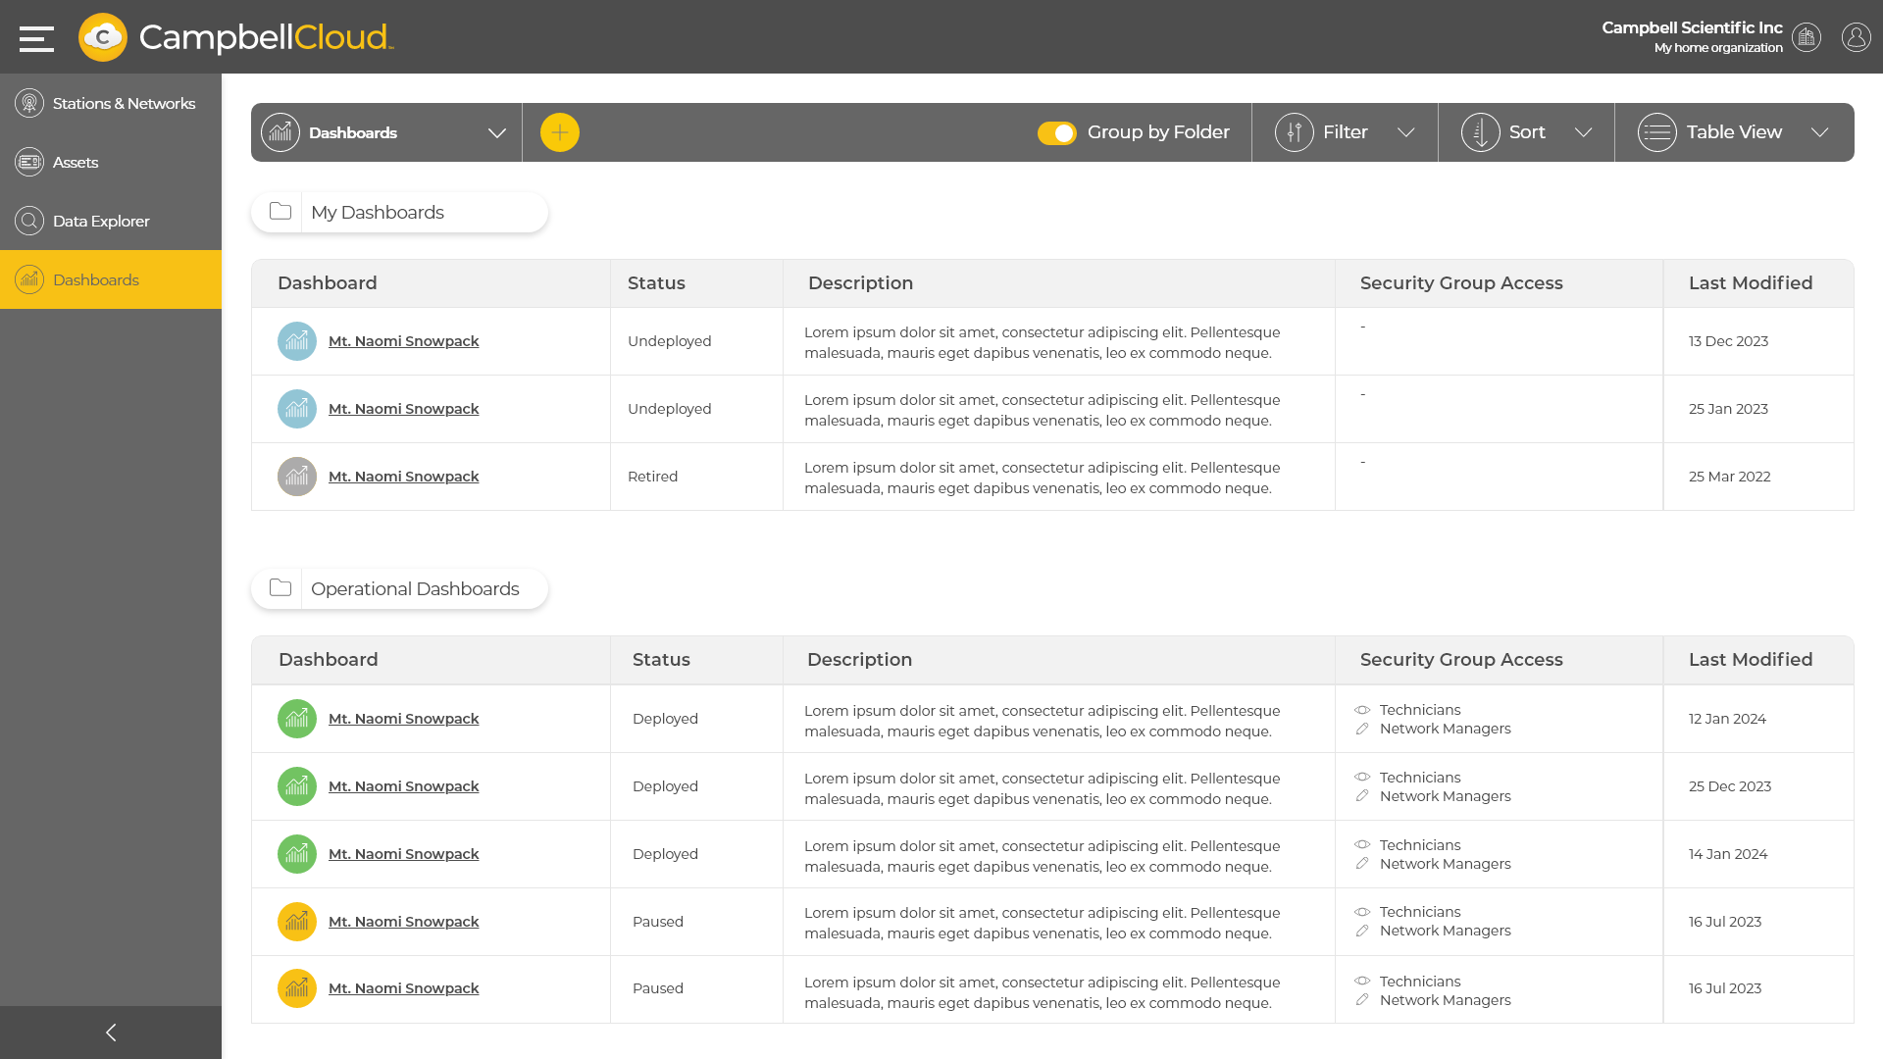Screen dimensions: 1883x1059
Task: Click the My Dashboards folder icon
Action: point(280,211)
